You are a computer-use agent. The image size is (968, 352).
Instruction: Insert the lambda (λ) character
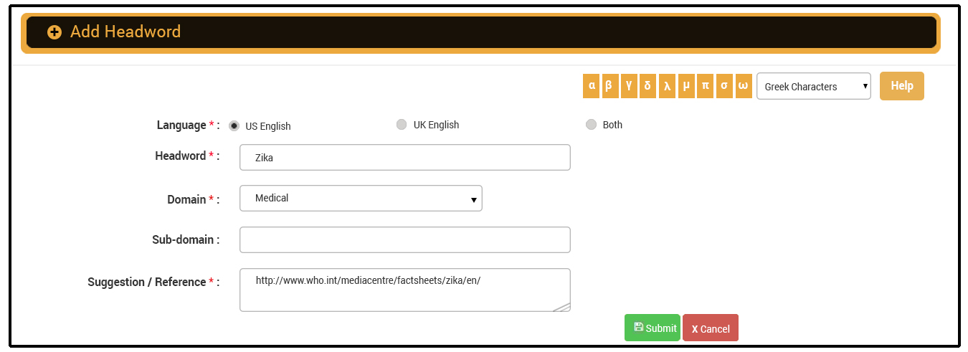pyautogui.click(x=667, y=86)
